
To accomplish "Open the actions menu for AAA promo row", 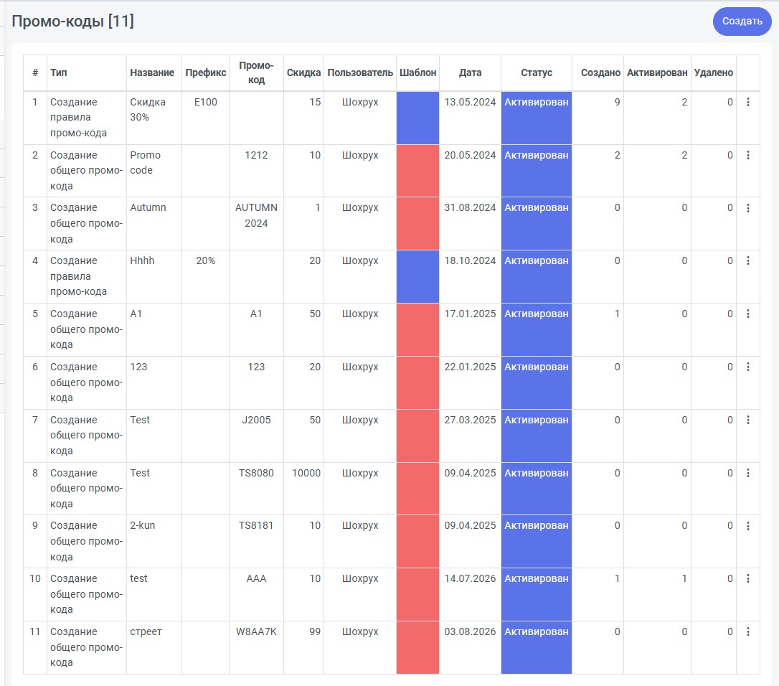I will click(x=747, y=578).
